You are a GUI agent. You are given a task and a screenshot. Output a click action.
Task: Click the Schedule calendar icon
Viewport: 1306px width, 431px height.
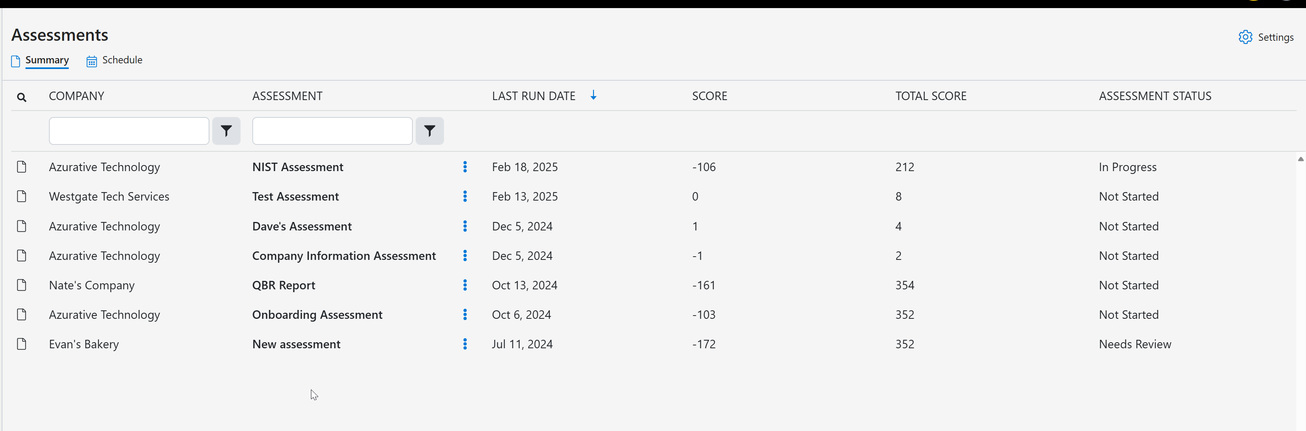(91, 61)
